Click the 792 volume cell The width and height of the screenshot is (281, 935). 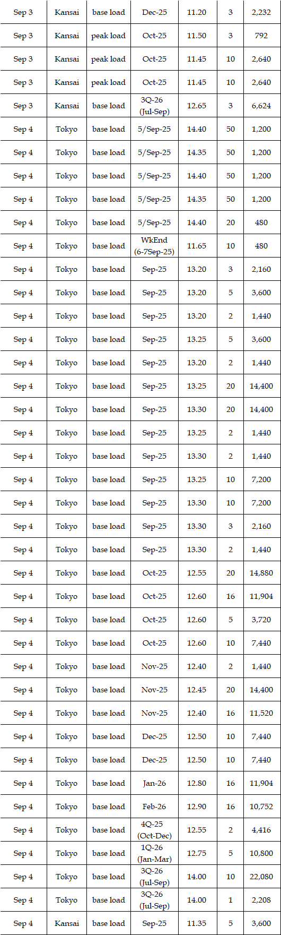pos(262,36)
